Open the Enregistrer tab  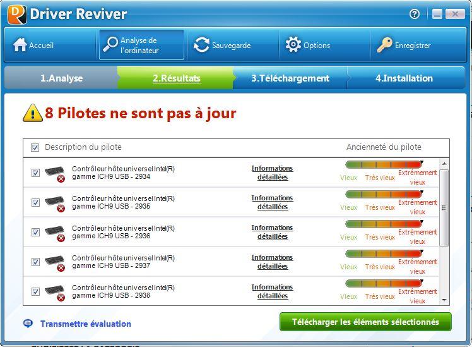click(418, 45)
